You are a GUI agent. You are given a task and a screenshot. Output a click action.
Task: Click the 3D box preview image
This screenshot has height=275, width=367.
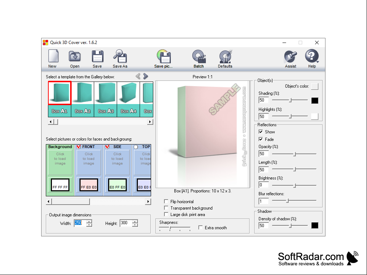point(203,134)
